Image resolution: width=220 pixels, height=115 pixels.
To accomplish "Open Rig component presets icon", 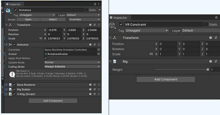I will (x=216, y=61).
